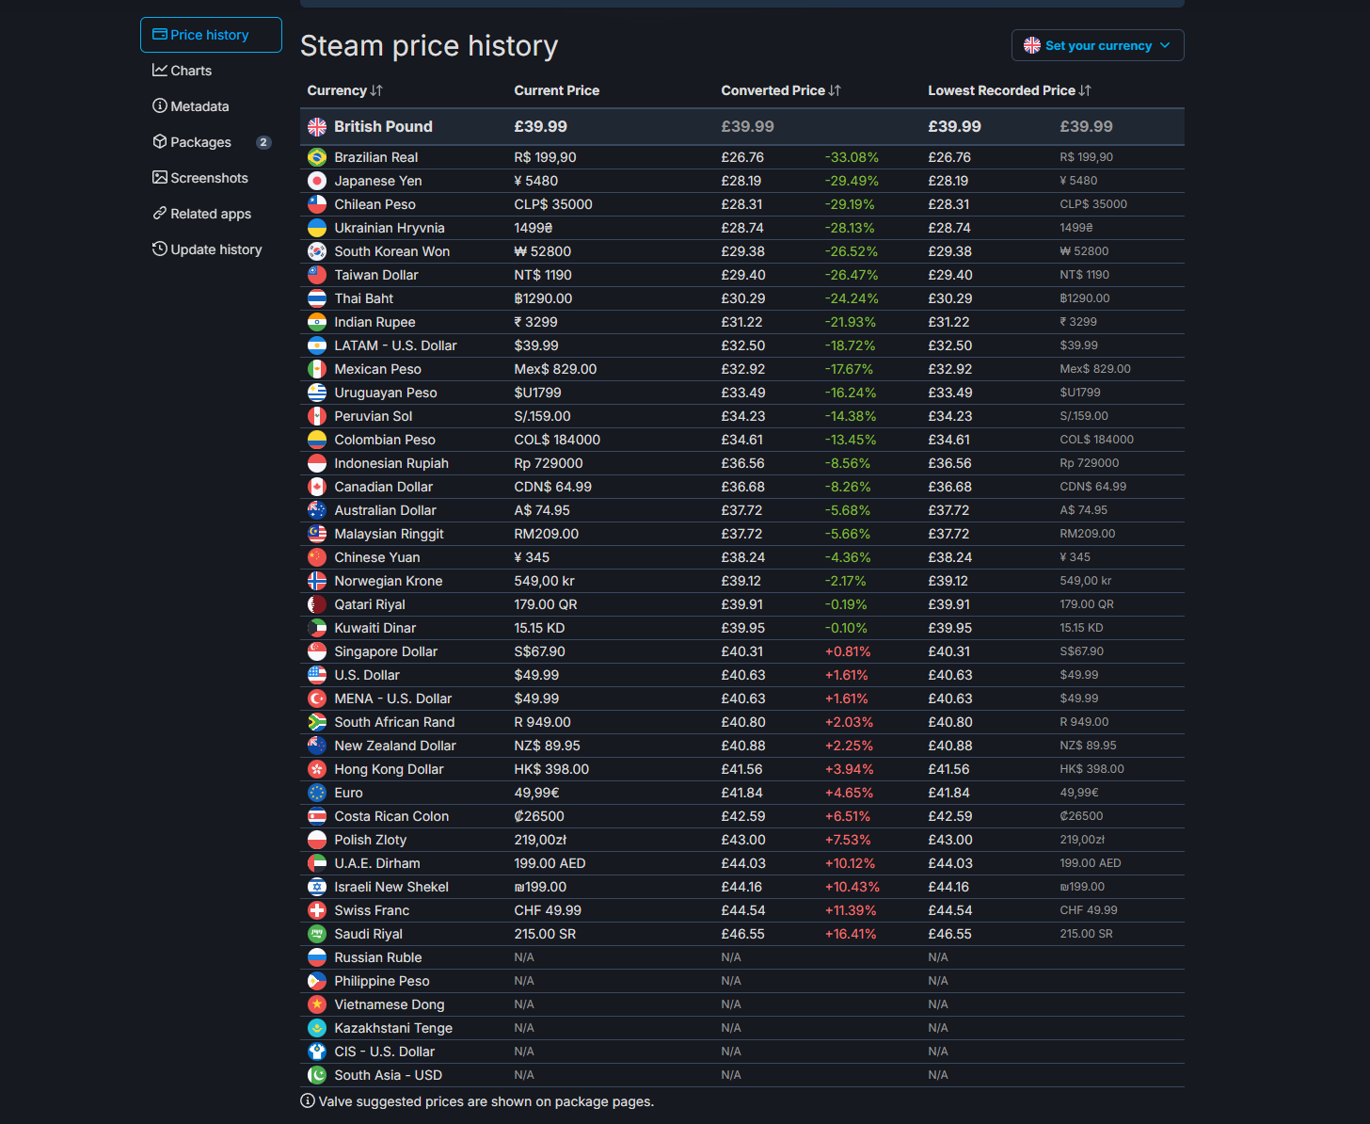Click the British Pound flag icon
Viewport: 1370px width, 1124px height.
tap(317, 127)
